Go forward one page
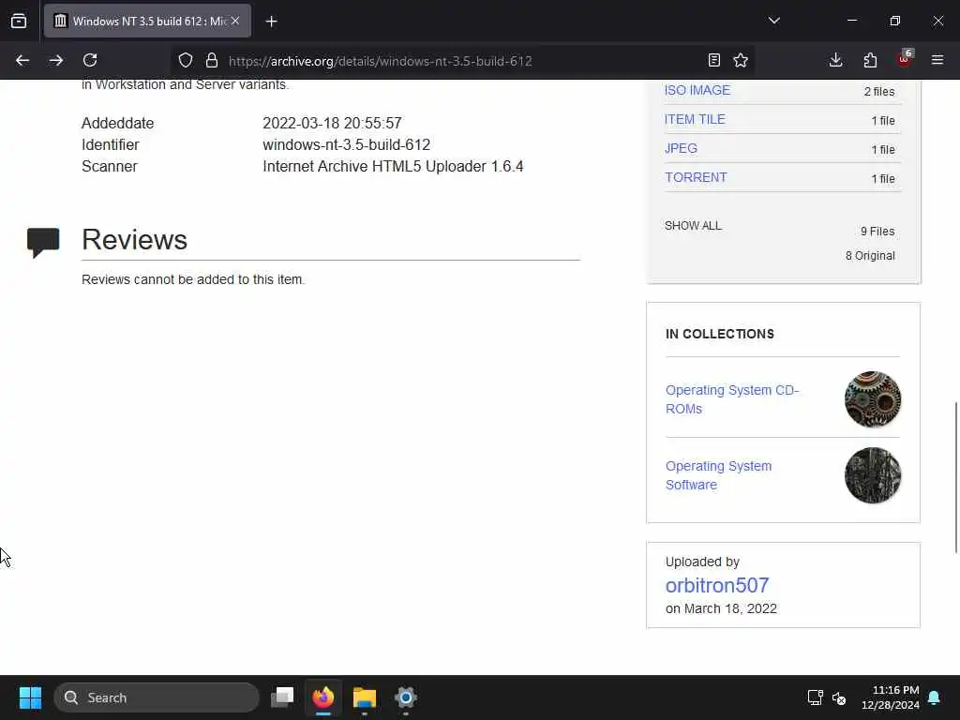 (x=56, y=60)
